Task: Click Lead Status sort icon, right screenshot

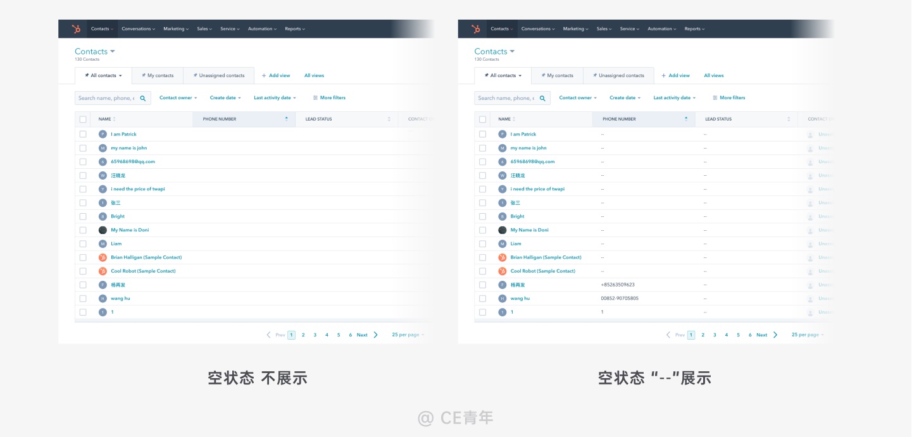Action: pyautogui.click(x=789, y=119)
